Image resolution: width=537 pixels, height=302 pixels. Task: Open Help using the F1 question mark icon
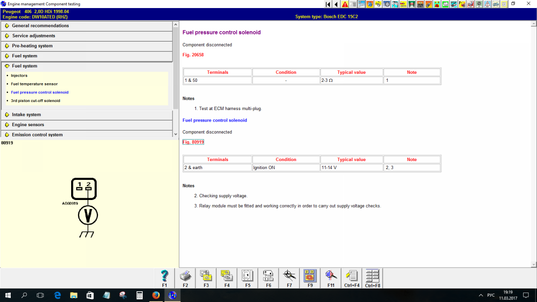[x=164, y=278]
